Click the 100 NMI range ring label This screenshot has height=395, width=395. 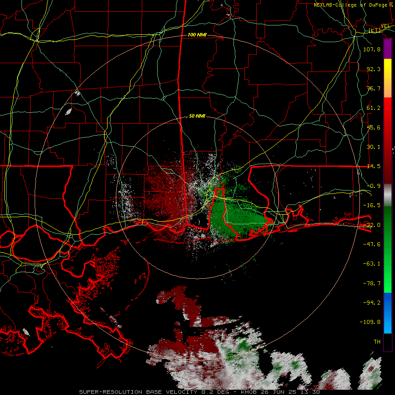click(x=197, y=35)
